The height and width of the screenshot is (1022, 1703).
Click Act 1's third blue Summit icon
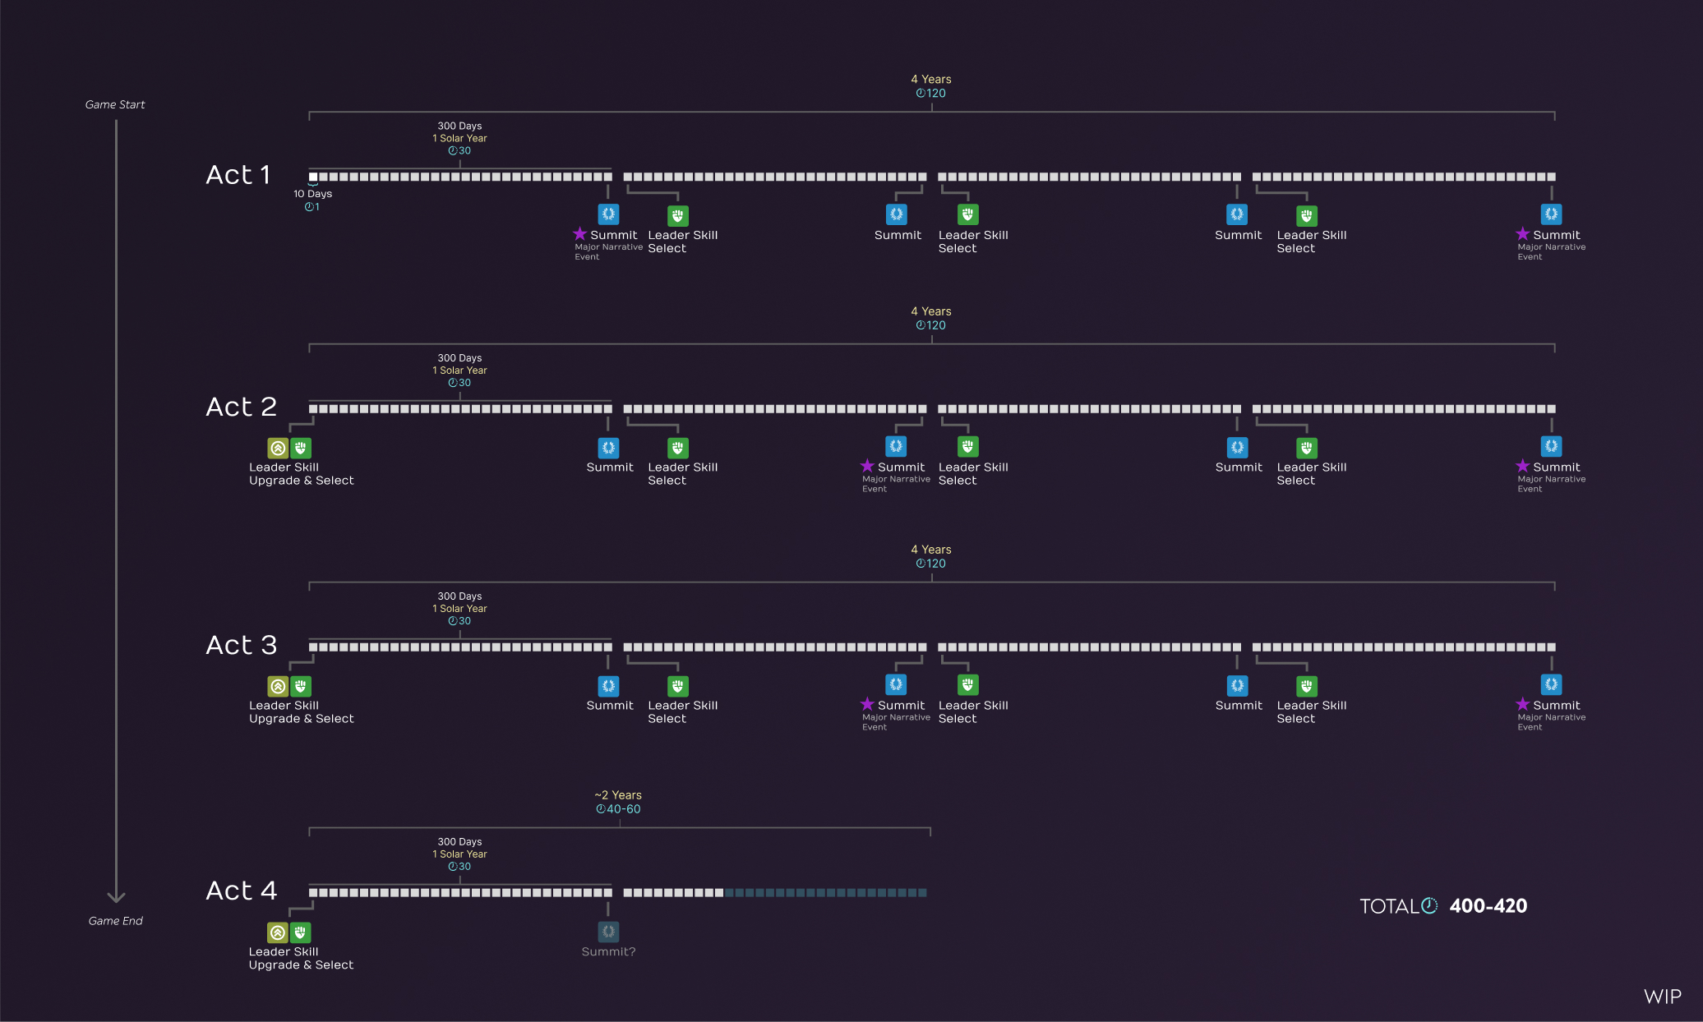pos(1237,214)
